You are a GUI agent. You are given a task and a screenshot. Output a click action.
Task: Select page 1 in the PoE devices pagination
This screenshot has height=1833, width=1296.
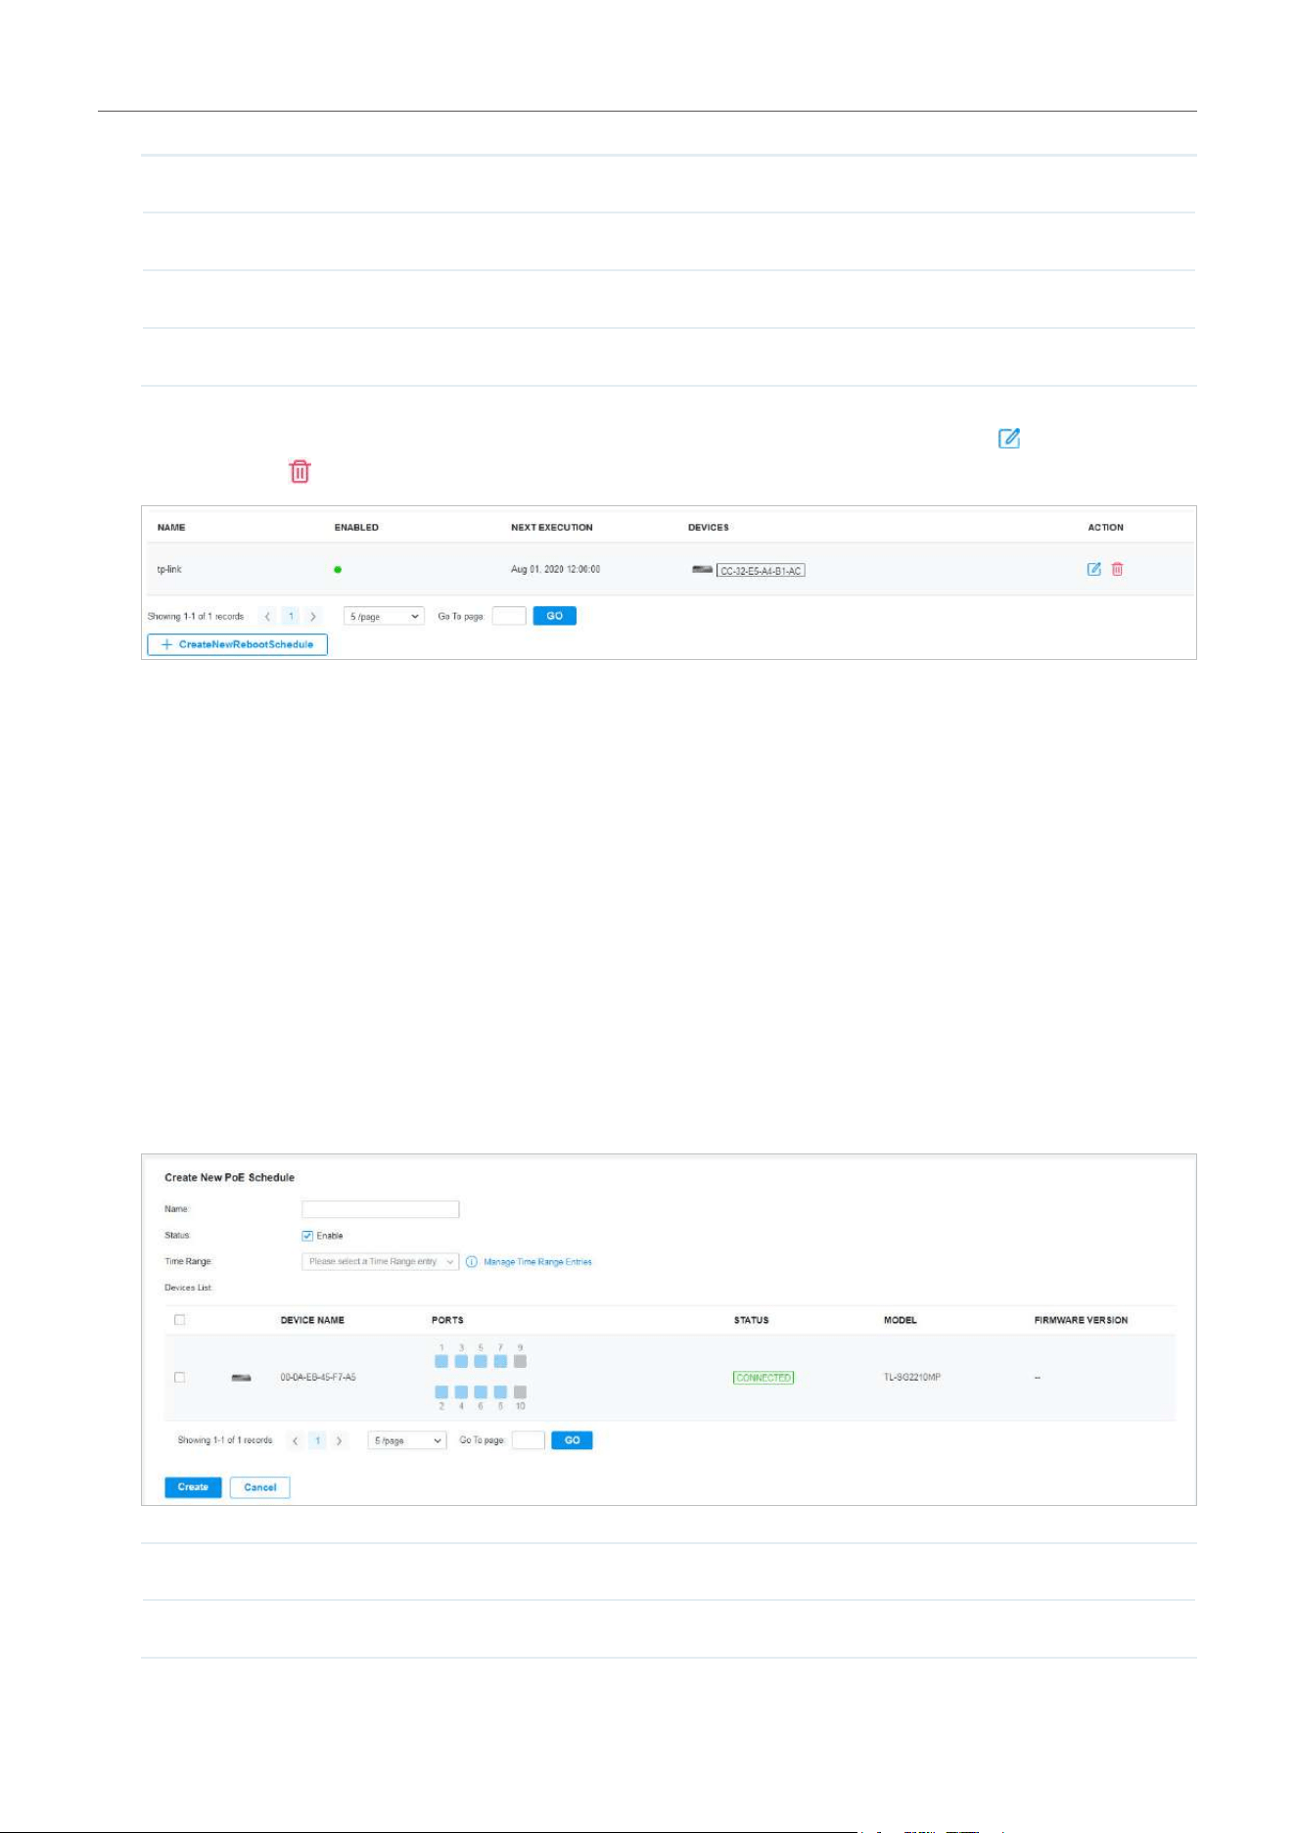point(317,1441)
